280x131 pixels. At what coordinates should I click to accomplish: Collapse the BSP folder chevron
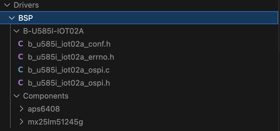pos(12,18)
